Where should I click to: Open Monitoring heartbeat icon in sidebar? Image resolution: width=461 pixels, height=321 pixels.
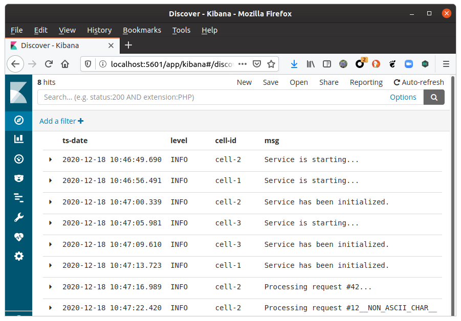[x=19, y=237]
